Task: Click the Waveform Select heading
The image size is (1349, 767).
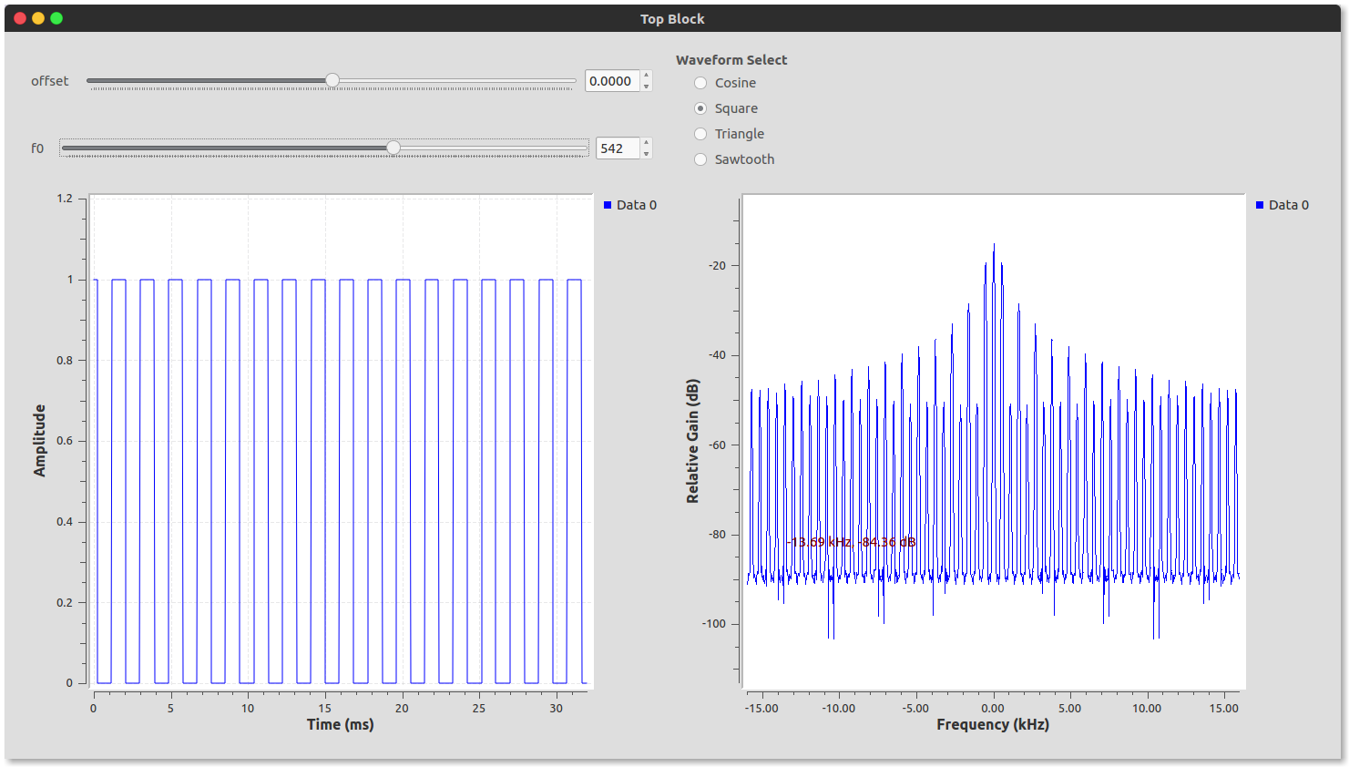Action: [x=731, y=60]
